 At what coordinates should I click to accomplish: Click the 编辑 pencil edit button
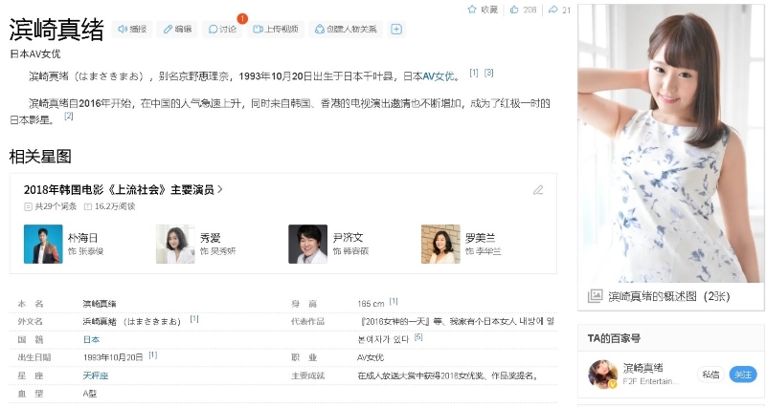(177, 30)
